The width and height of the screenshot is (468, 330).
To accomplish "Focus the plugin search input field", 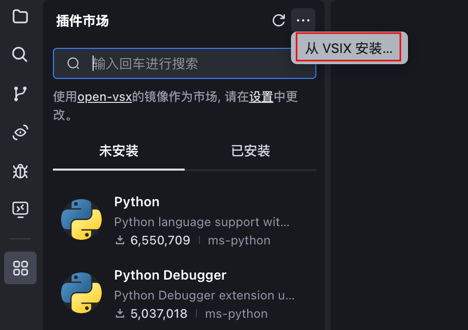I will point(198,64).
